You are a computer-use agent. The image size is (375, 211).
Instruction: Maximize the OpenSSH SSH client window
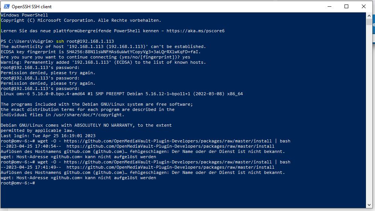pos(346,6)
